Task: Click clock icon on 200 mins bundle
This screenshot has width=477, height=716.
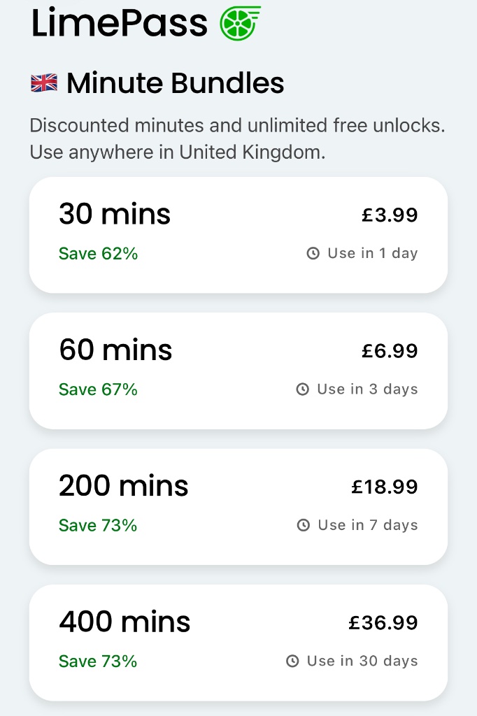Action: click(304, 525)
